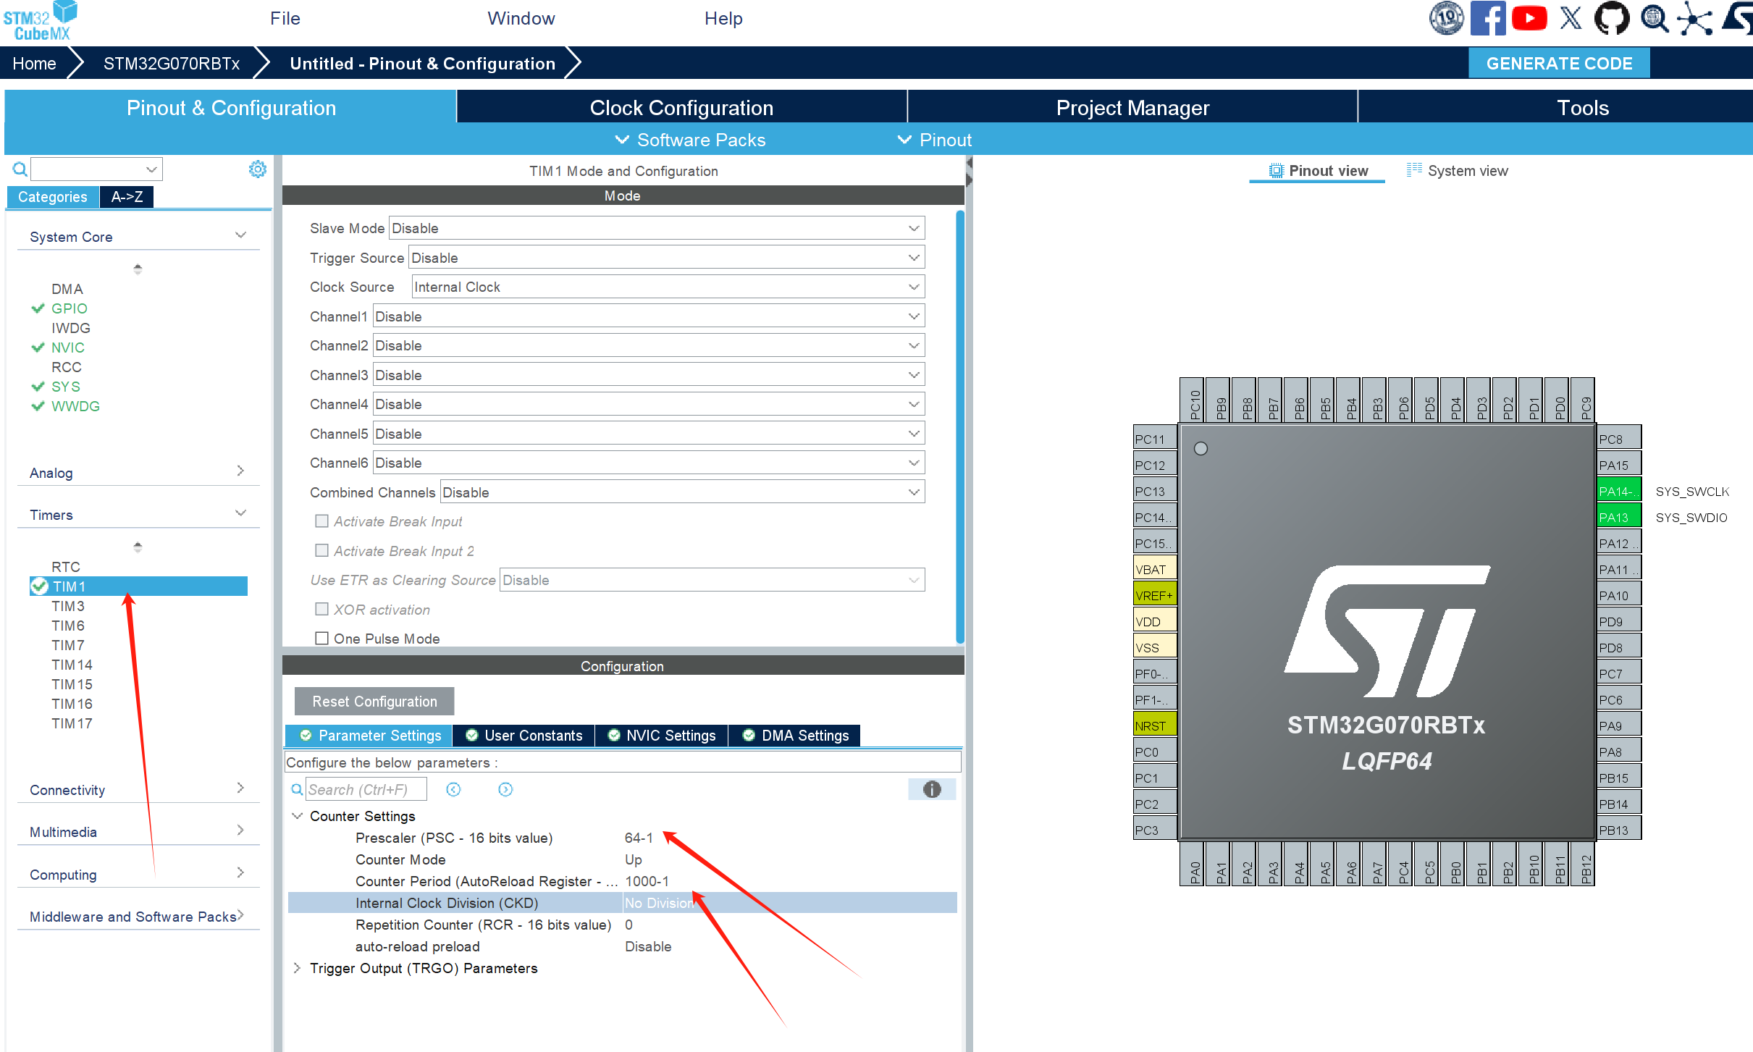Open Channel1 mode dropdown

(648, 316)
